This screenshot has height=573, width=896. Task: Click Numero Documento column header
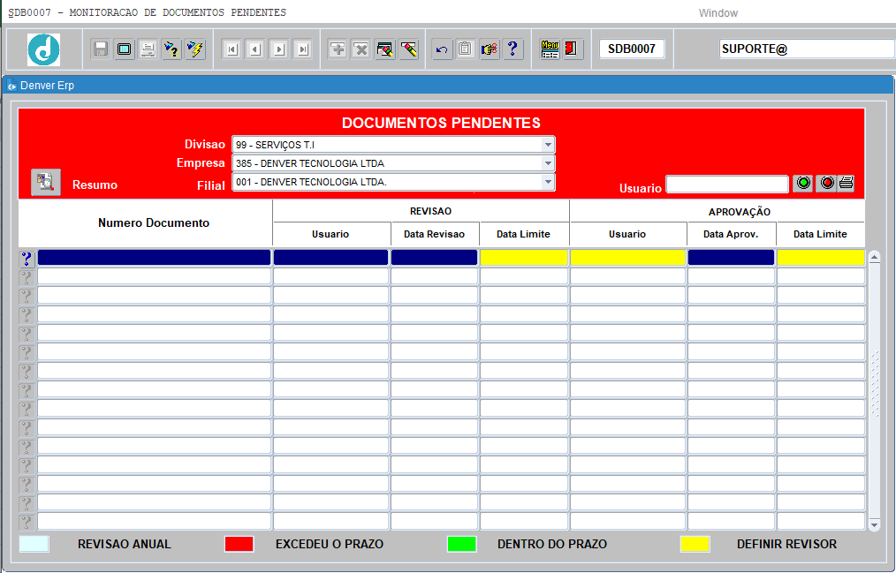154,223
